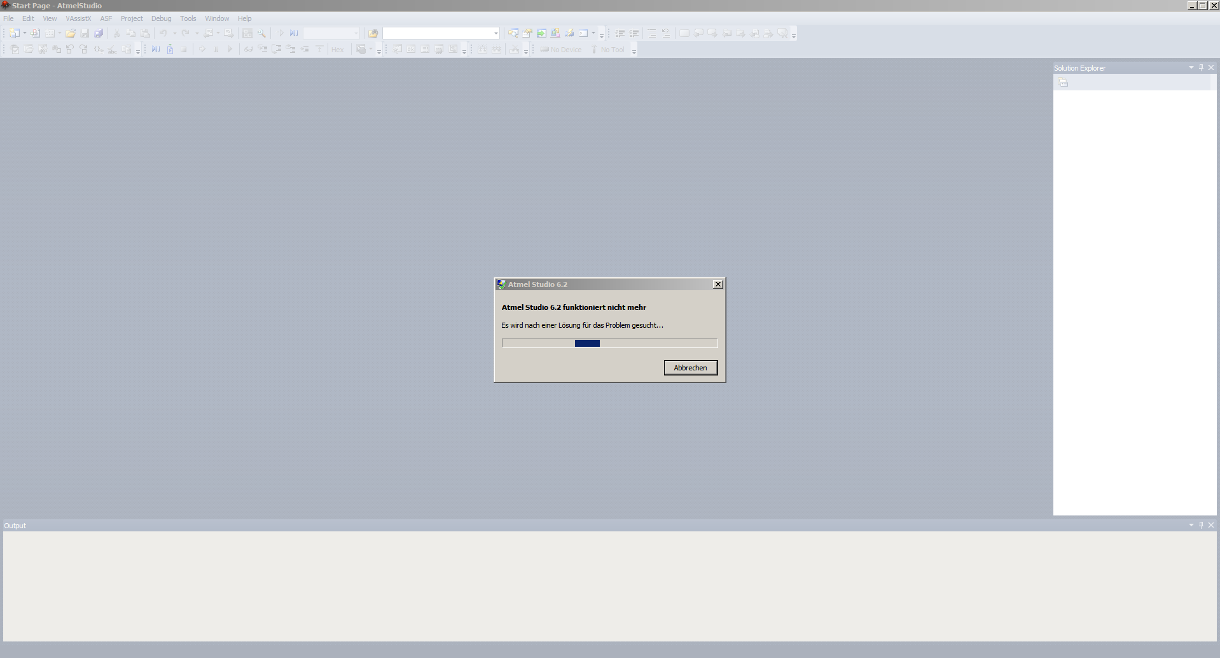This screenshot has width=1220, height=658.
Task: Expand the New Project dropdown arrow
Action: tap(25, 33)
